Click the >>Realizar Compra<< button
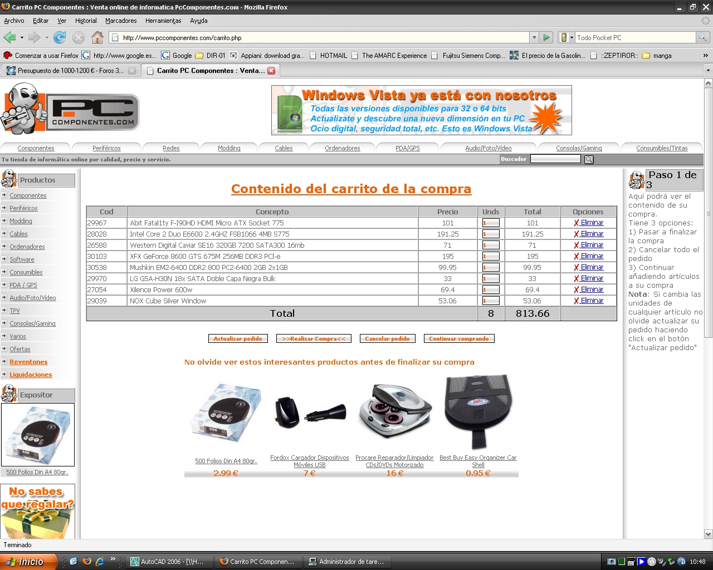The image size is (713, 570). 314,338
